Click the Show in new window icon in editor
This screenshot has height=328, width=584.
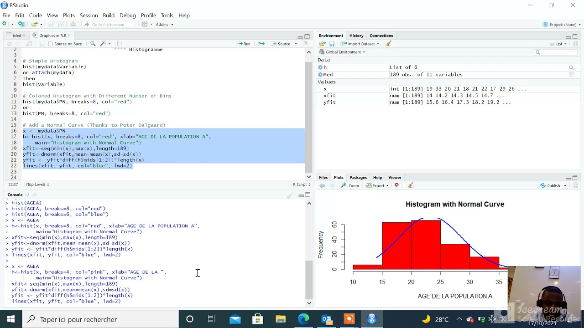29,44
